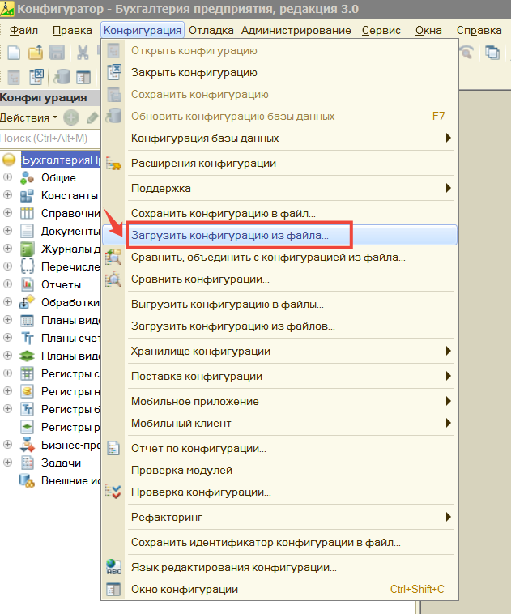Open the Хранилище конфигурации submenu

(279, 352)
